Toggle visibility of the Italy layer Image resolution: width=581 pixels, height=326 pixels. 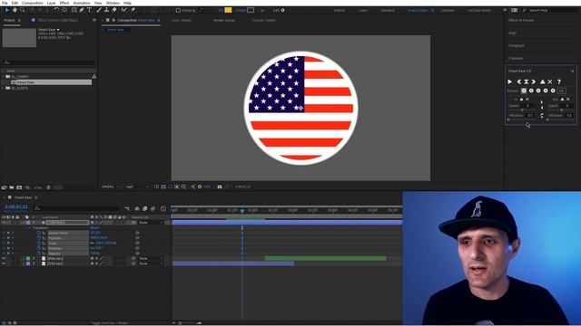pyautogui.click(x=4, y=258)
